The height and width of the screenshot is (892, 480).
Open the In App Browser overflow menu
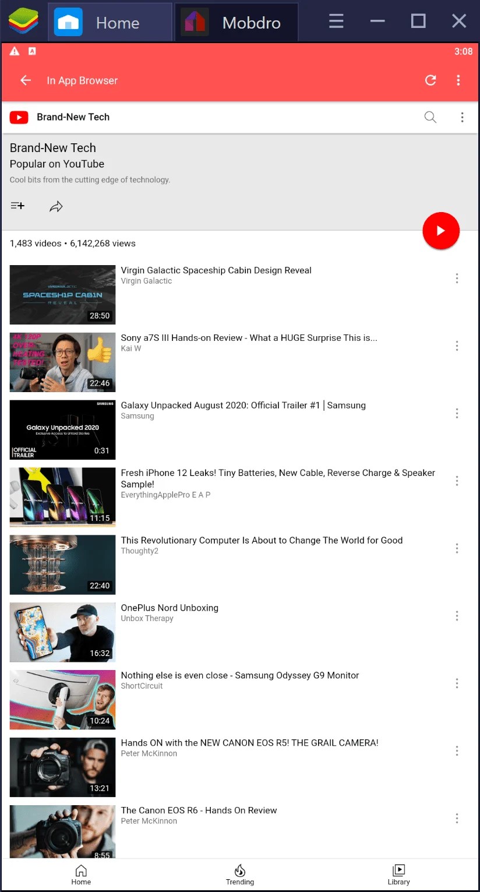tap(458, 80)
